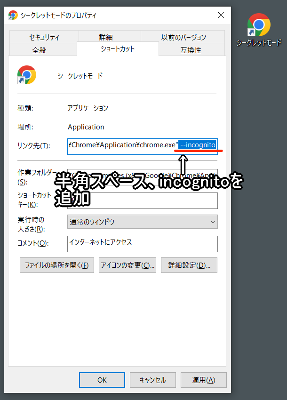Open the 実行時の大きさ dropdown

(143, 222)
